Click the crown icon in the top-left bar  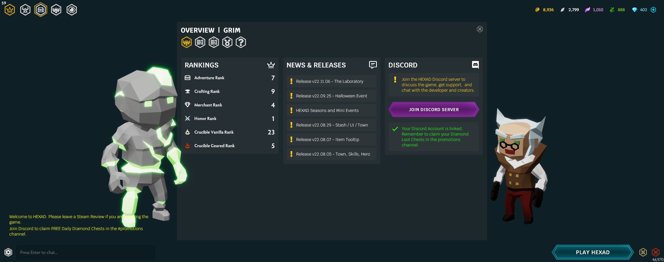point(10,10)
